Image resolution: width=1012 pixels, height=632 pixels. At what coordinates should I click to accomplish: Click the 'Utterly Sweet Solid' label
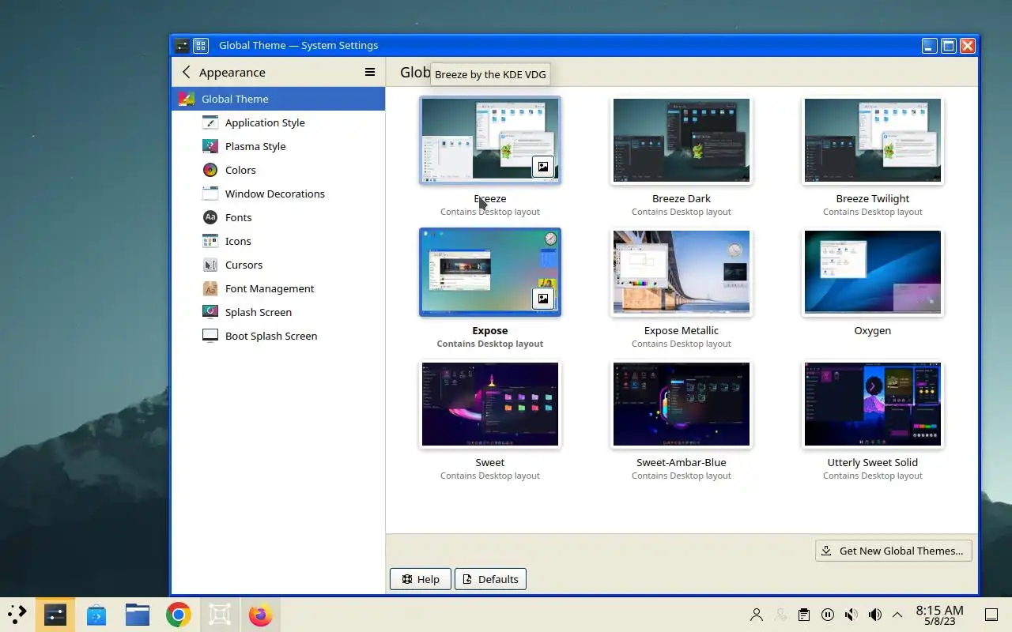(873, 462)
